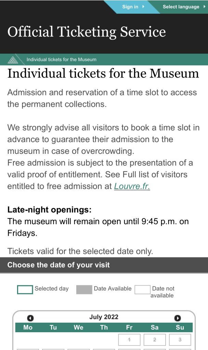Click the Selected day legend swatch

click(25, 290)
